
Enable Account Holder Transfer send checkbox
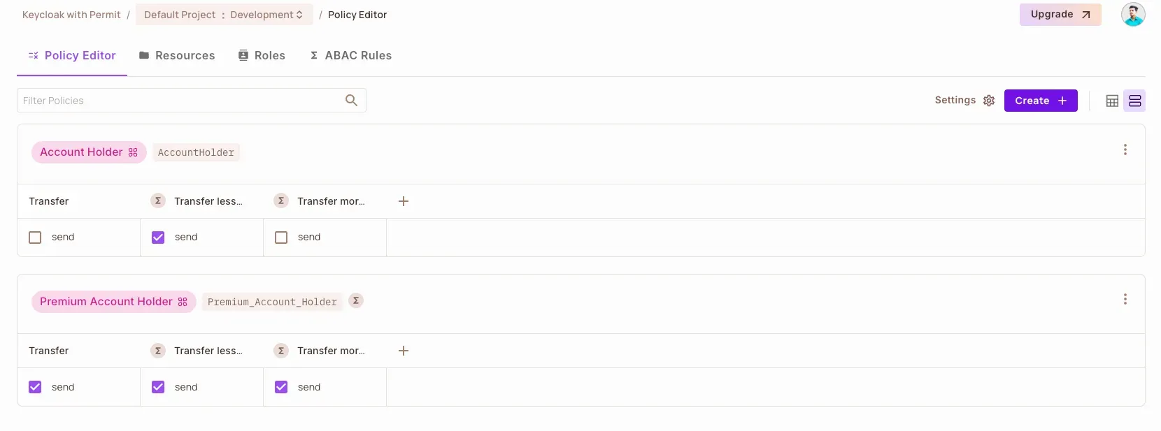tap(35, 238)
